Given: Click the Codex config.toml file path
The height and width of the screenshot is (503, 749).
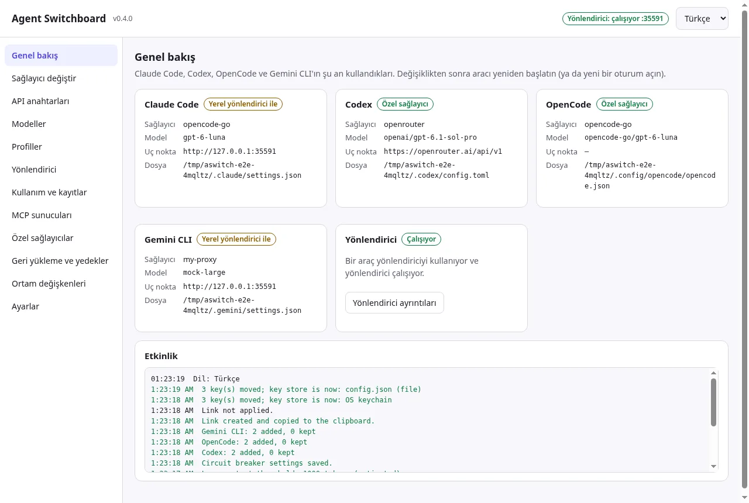Looking at the screenshot, I should pos(437,170).
